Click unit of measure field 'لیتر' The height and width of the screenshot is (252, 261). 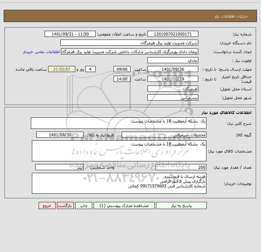59,167
